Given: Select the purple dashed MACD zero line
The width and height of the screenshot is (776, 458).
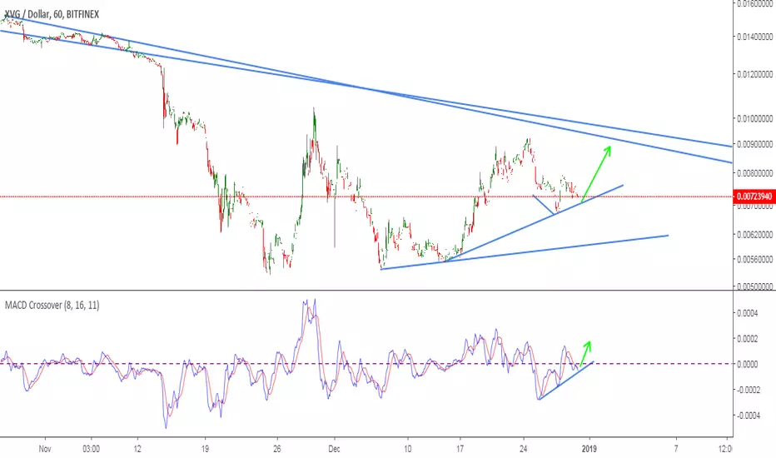Looking at the screenshot, I should click(x=366, y=364).
